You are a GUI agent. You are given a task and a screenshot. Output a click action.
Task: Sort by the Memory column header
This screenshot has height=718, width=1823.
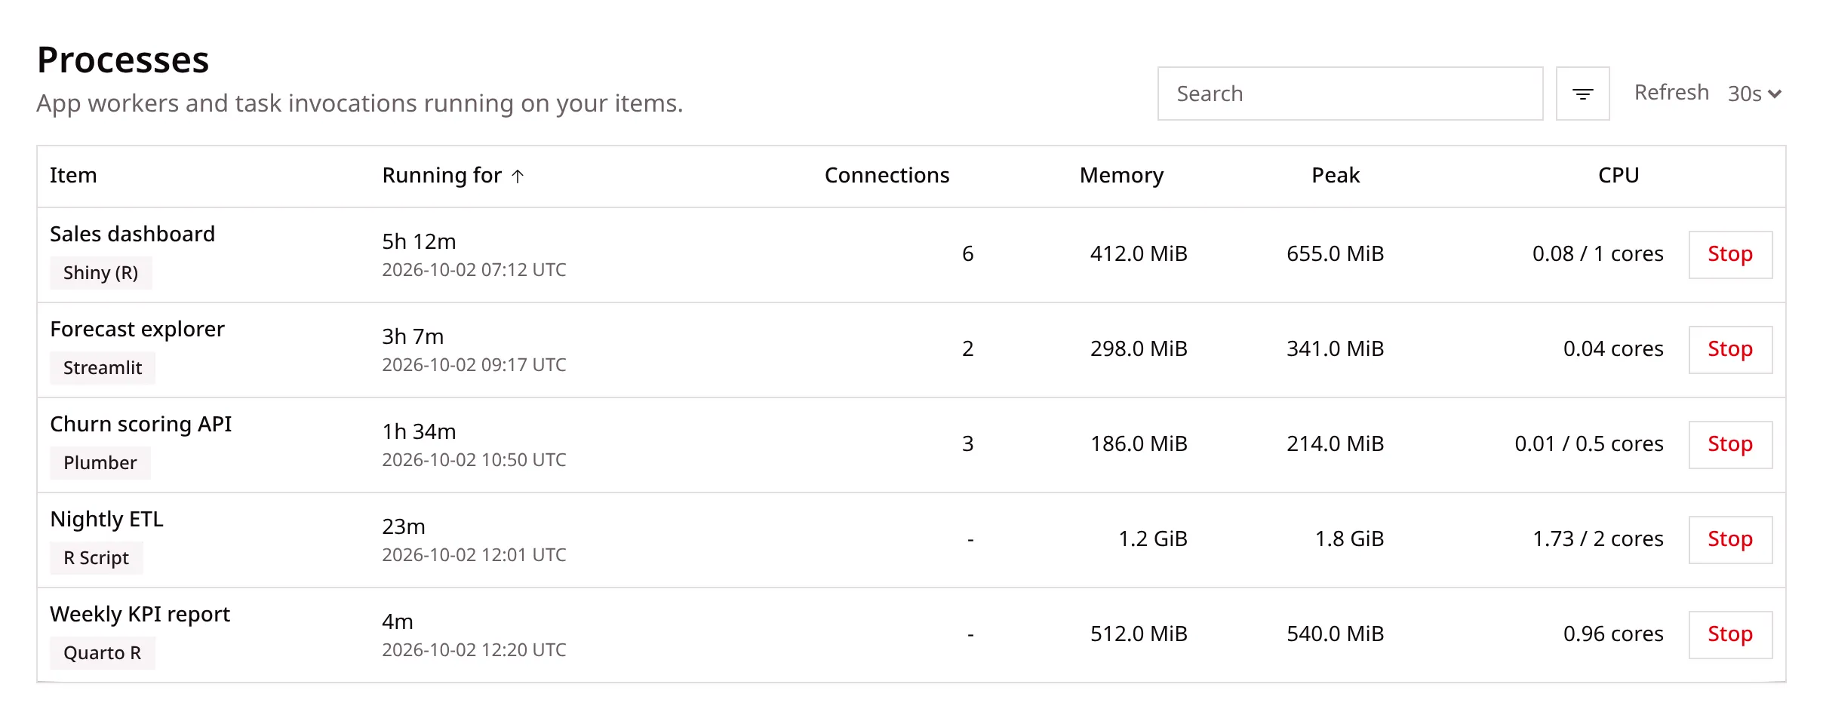(1121, 175)
